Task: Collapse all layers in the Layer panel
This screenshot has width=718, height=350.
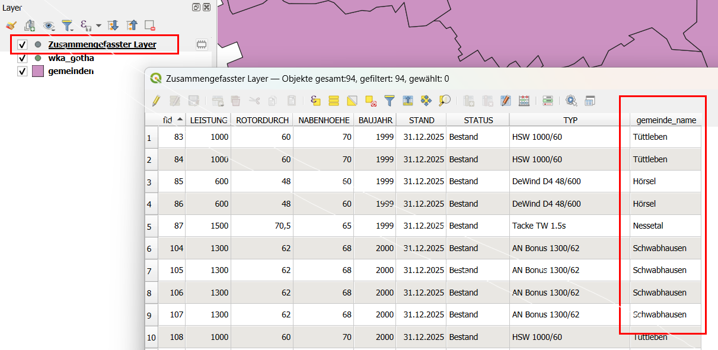Action: coord(132,25)
